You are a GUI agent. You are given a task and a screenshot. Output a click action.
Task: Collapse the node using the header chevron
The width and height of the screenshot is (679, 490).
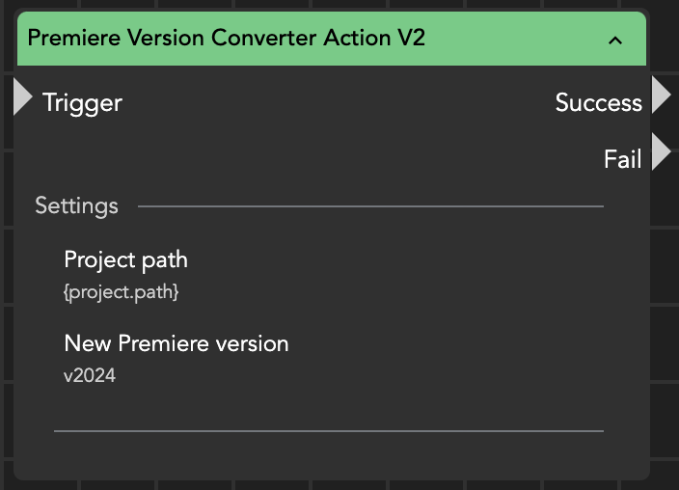click(x=615, y=41)
